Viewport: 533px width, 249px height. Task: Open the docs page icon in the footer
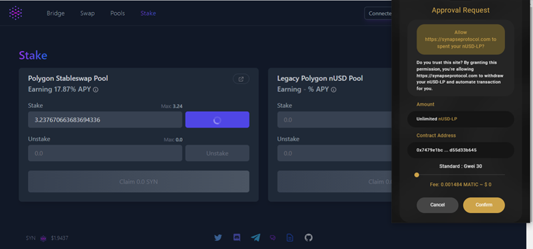(x=290, y=237)
